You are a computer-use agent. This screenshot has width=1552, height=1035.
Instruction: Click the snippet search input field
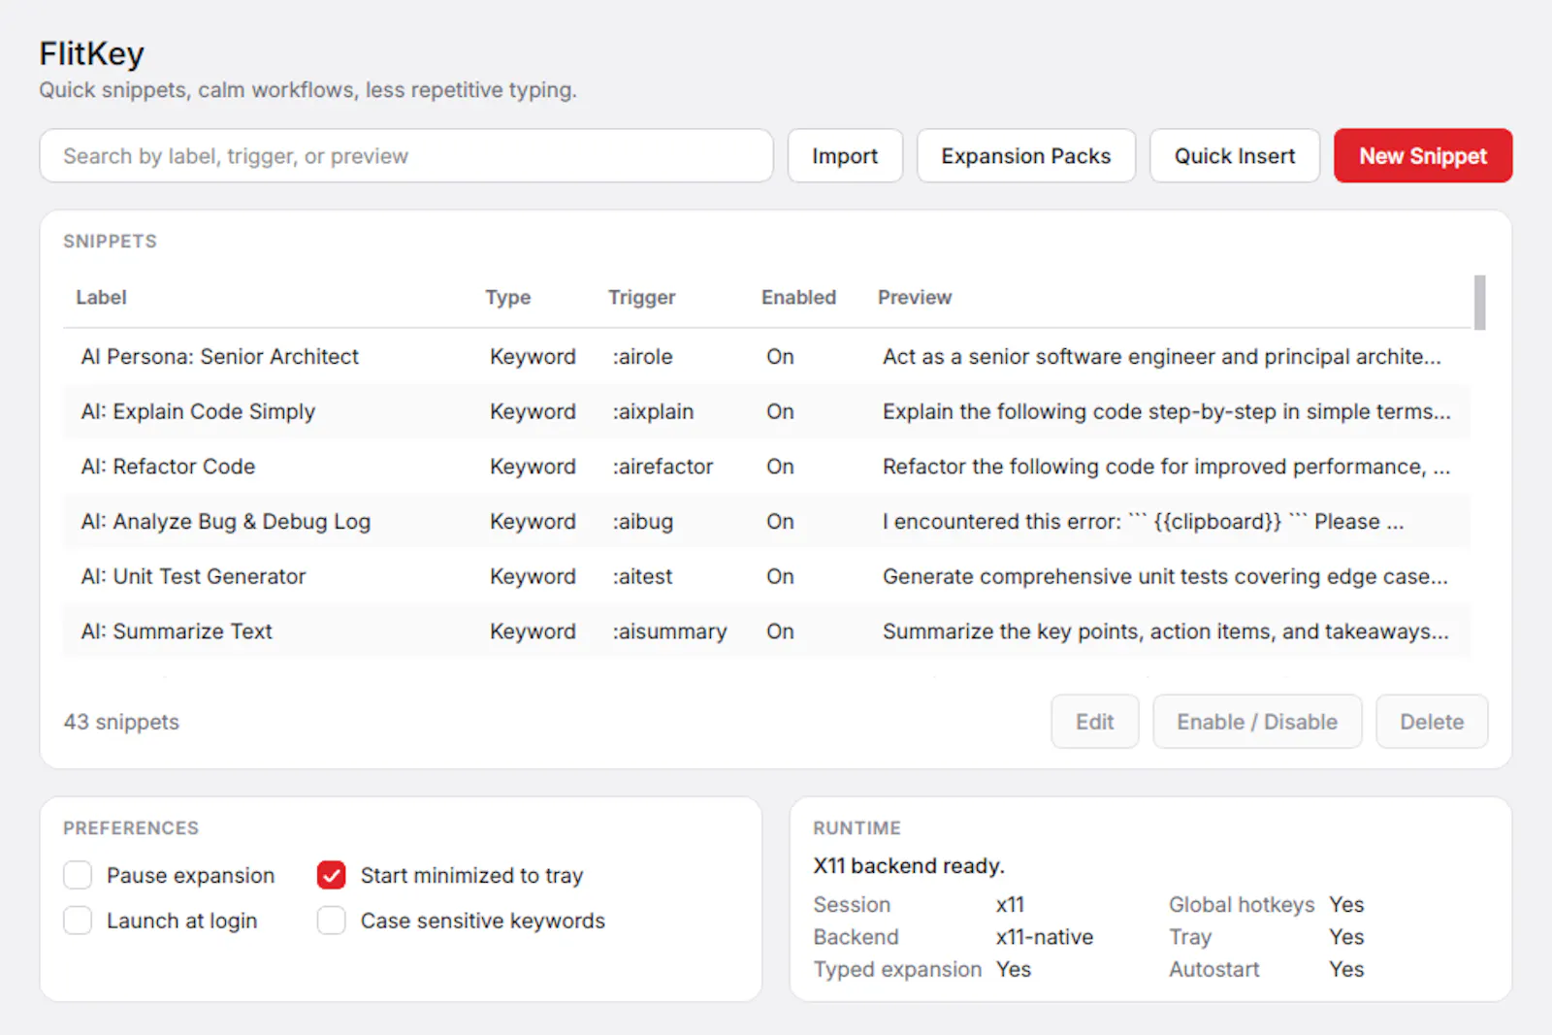406,156
